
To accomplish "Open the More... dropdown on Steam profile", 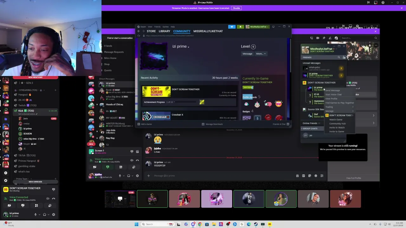I will [x=261, y=54].
